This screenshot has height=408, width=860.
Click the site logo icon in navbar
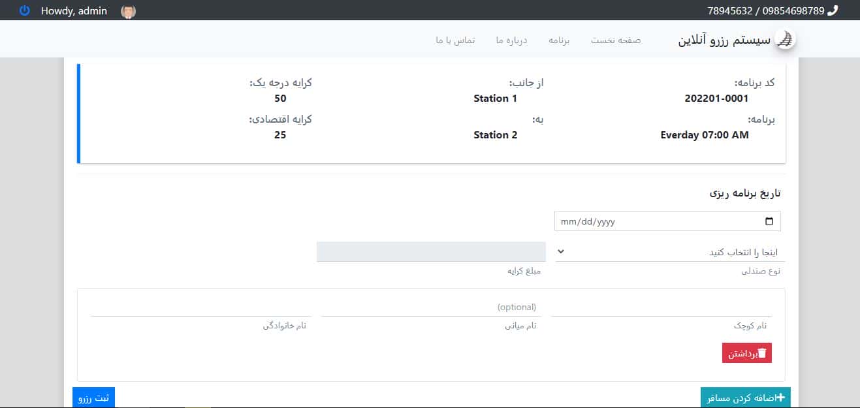click(x=786, y=40)
